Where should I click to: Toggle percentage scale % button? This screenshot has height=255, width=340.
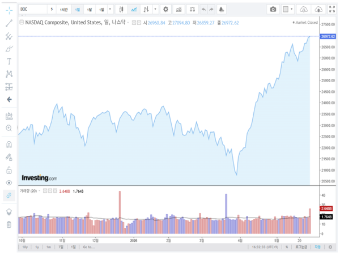point(287,247)
